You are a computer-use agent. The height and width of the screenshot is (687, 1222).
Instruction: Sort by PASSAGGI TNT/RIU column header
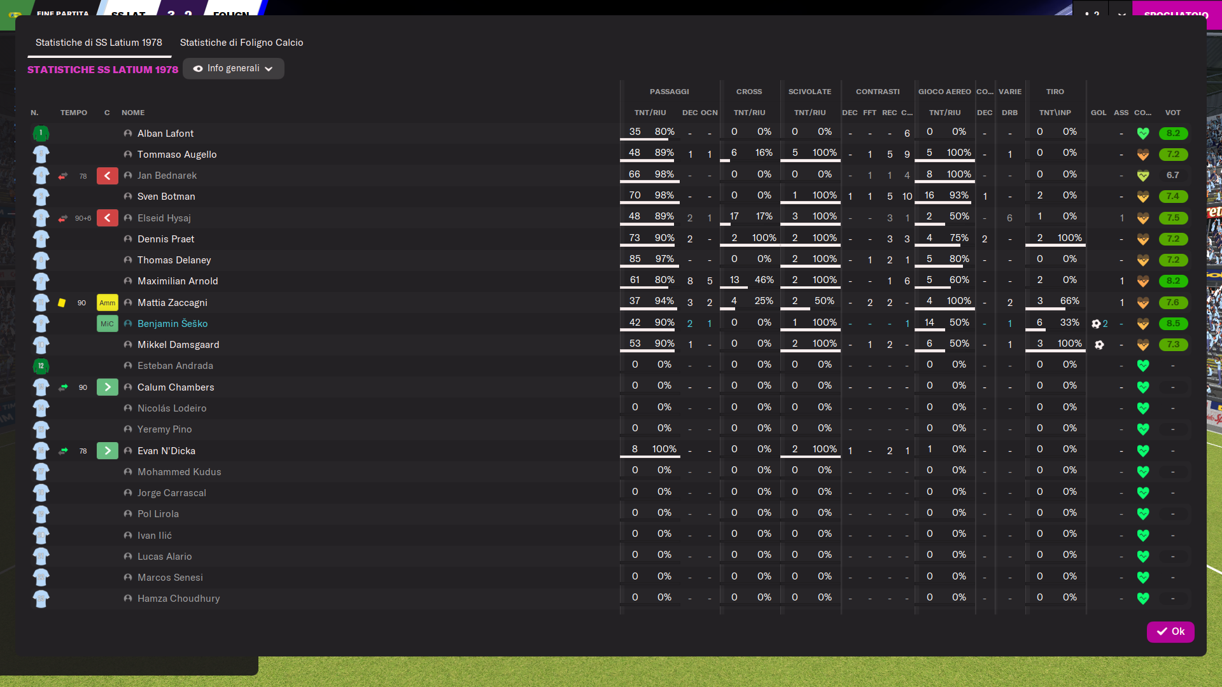pos(650,113)
